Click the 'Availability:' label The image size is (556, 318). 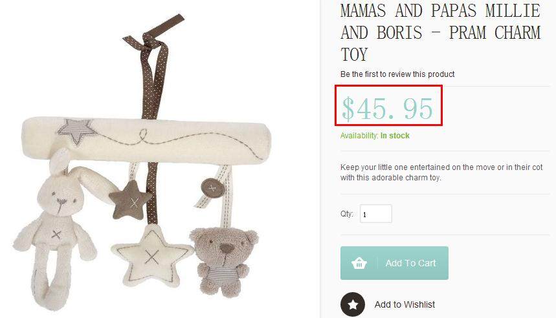[359, 136]
